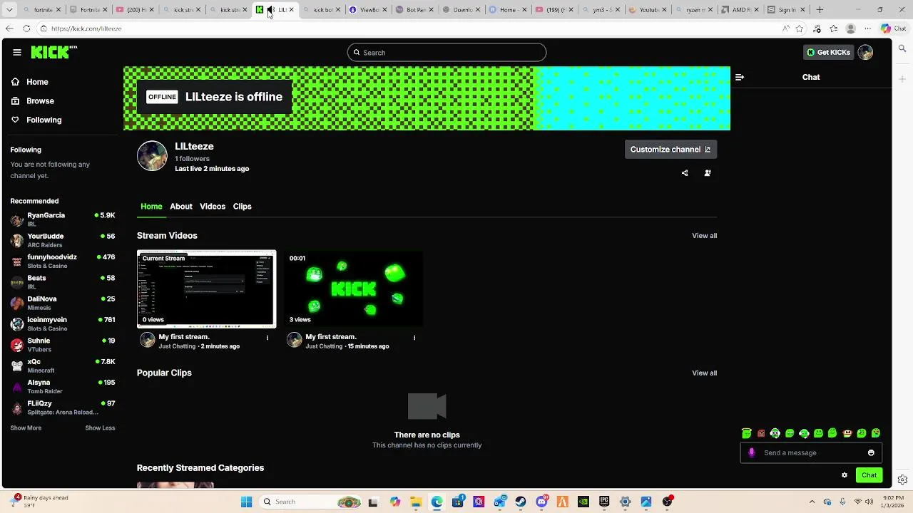Open Windows Start menu
Image resolution: width=913 pixels, height=513 pixels.
click(246, 502)
